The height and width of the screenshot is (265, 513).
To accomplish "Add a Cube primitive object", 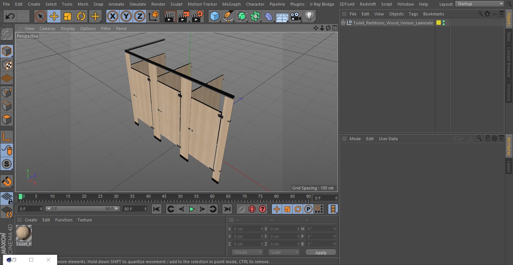I will [214, 17].
